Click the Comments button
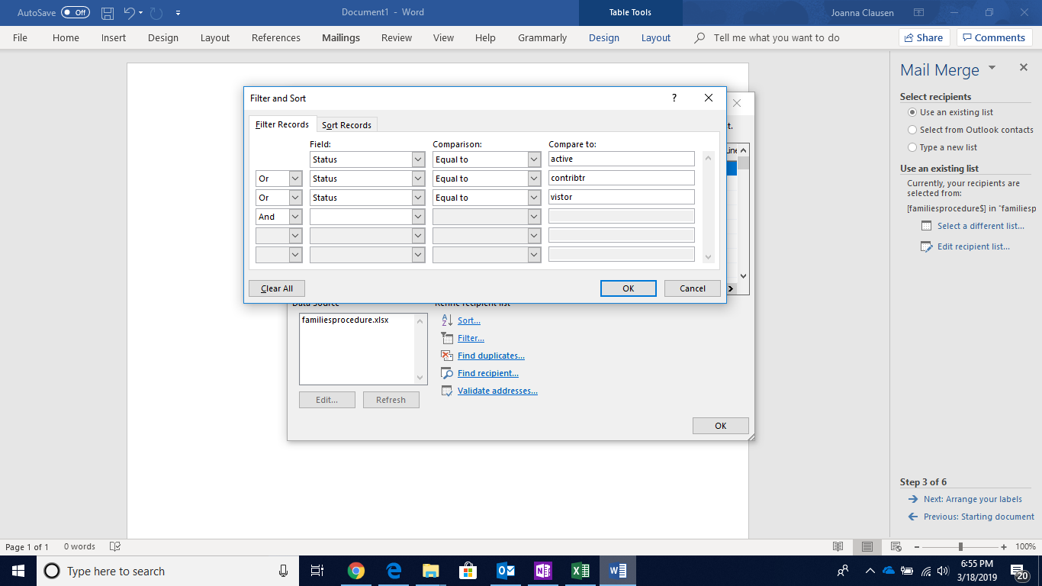 pyautogui.click(x=994, y=37)
